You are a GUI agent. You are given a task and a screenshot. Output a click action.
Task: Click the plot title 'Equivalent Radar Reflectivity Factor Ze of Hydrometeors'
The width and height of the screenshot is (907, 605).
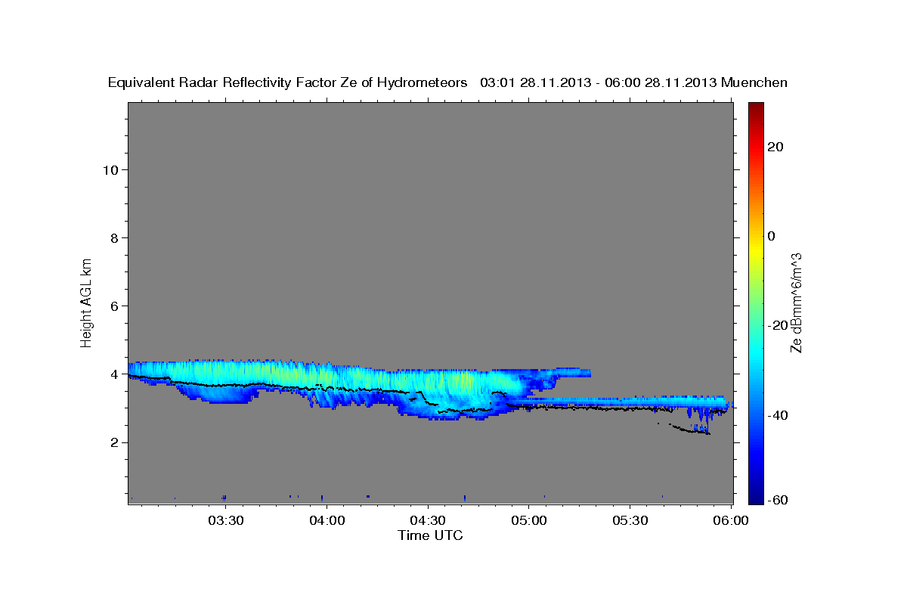[287, 82]
